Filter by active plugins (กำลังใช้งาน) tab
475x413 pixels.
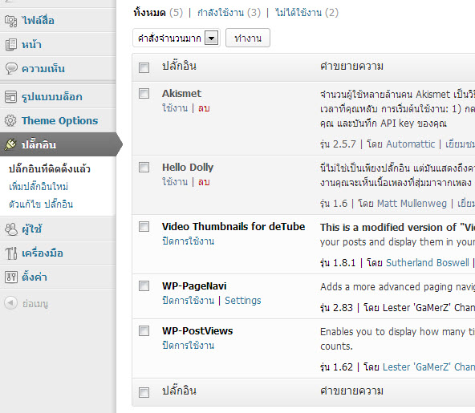point(229,13)
